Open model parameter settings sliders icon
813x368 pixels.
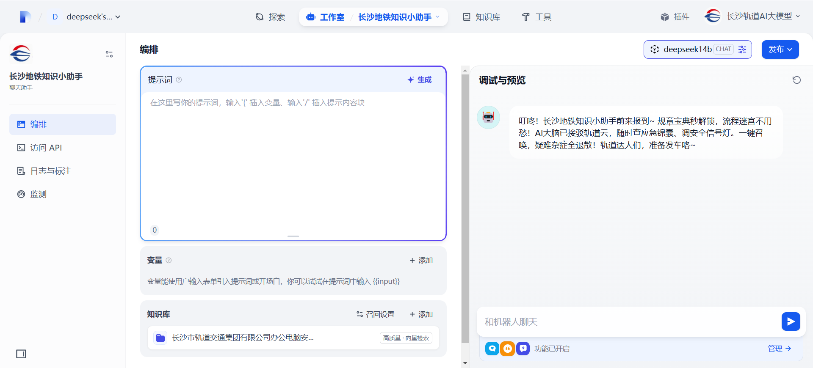[742, 49]
